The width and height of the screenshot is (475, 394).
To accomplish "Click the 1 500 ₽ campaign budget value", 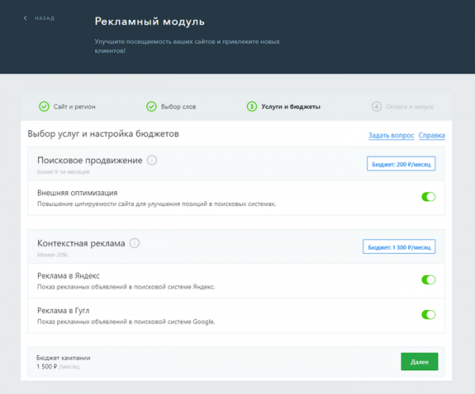I will pyautogui.click(x=47, y=366).
